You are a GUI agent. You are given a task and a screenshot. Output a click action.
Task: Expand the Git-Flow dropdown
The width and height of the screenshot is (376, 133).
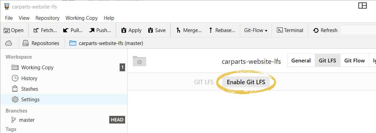(x=256, y=30)
